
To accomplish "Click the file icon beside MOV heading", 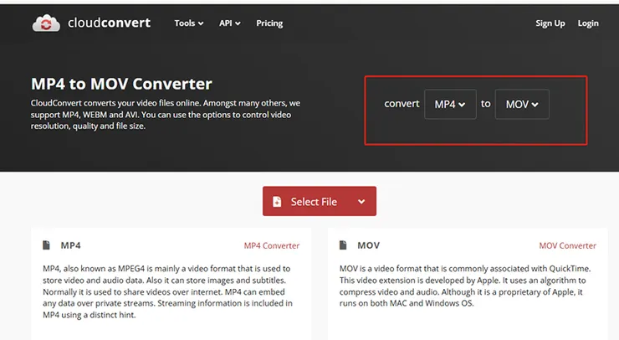I will 343,245.
